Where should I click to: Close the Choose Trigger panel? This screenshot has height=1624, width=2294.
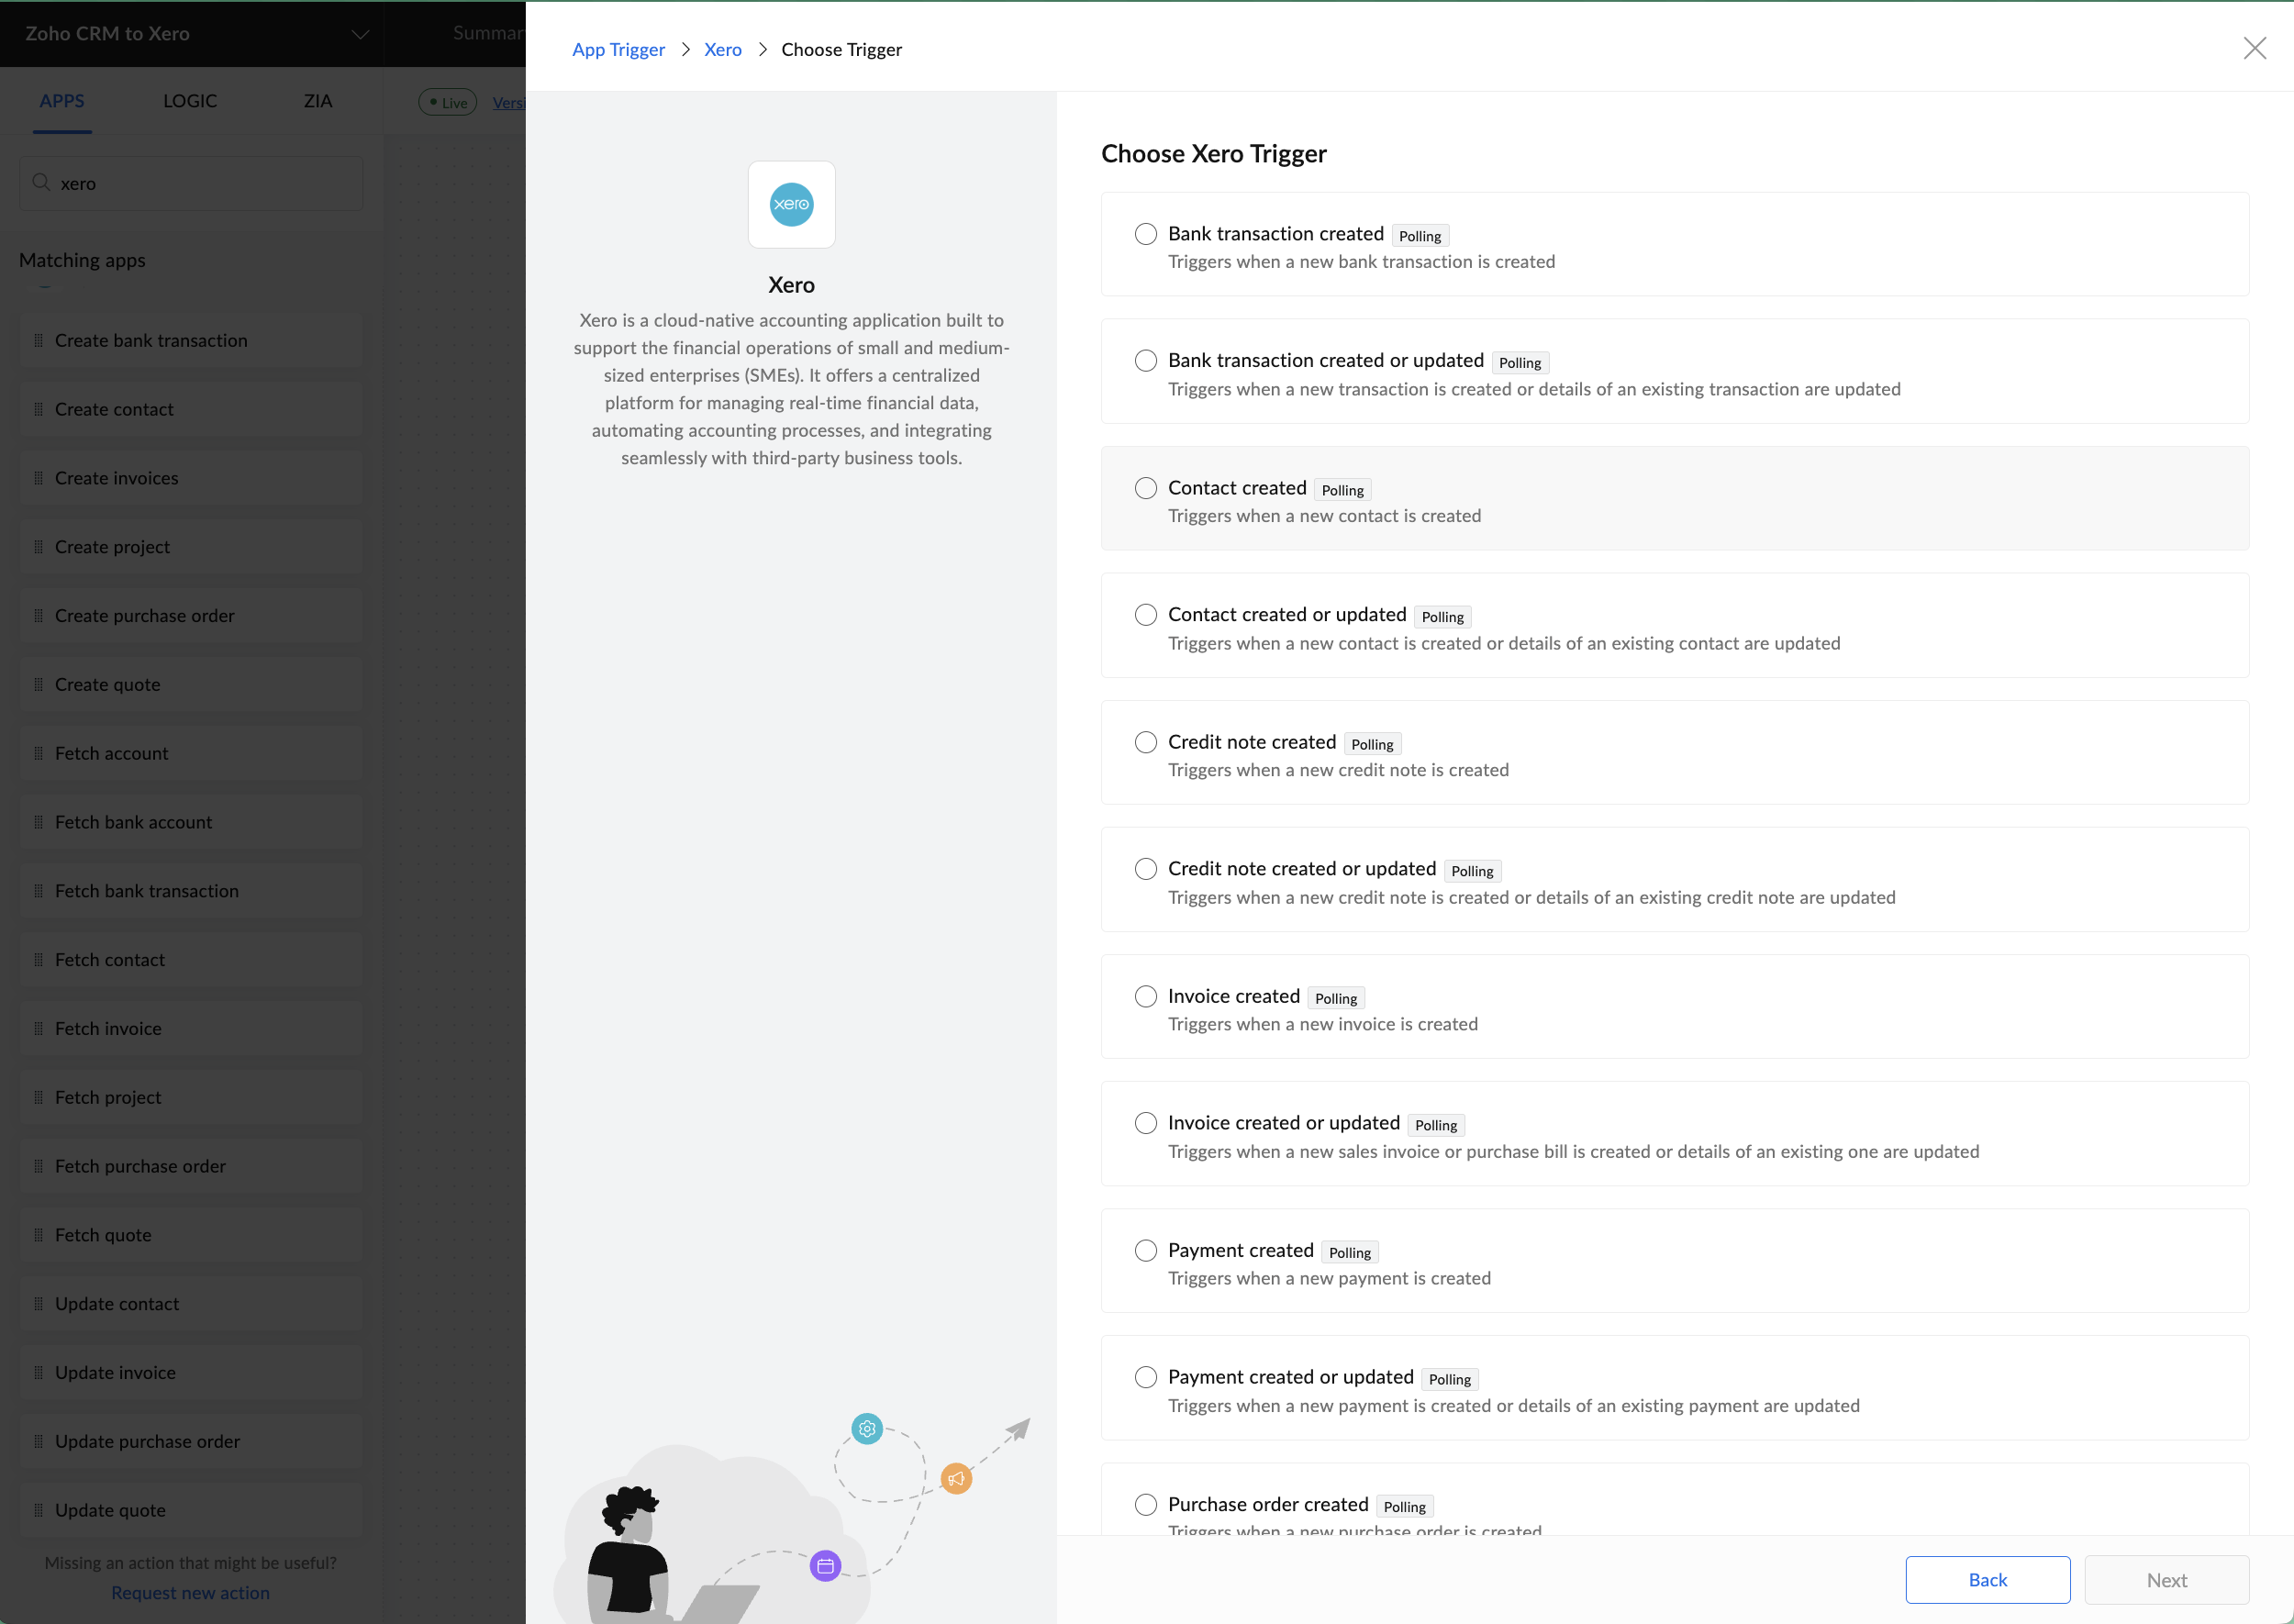coord(2256,48)
